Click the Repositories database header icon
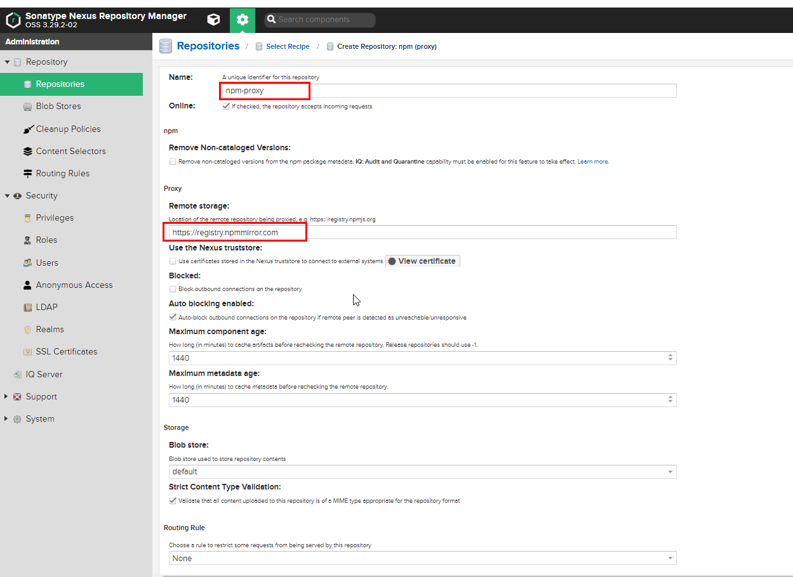 point(166,46)
